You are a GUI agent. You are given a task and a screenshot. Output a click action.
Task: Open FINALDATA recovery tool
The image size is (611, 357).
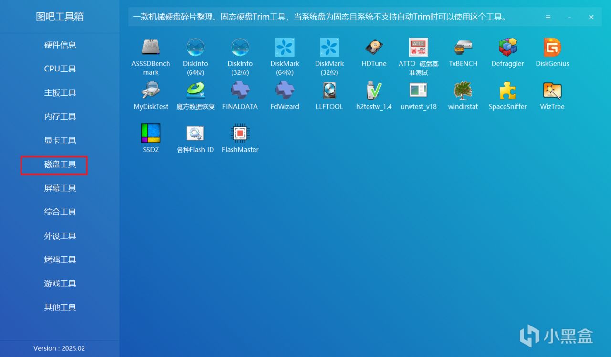click(240, 96)
